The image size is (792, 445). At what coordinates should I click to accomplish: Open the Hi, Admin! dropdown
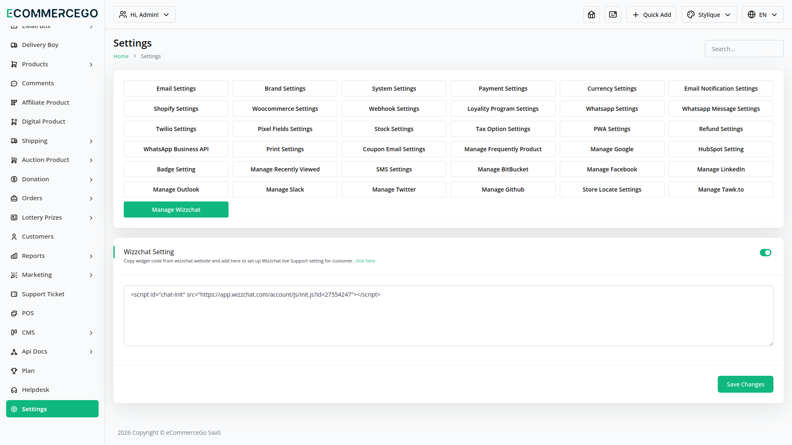pos(144,14)
